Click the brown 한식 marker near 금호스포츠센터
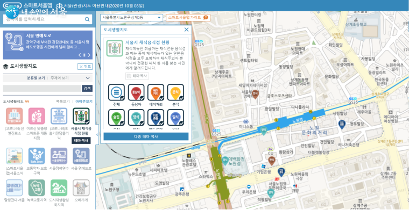Screen dimensions: 409x210 coord(256,94)
